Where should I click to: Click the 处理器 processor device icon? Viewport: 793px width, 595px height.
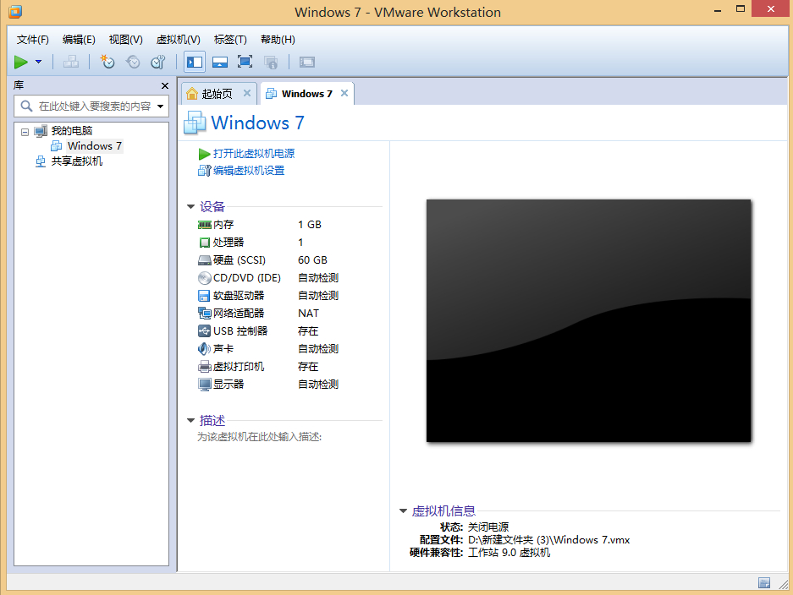point(204,243)
